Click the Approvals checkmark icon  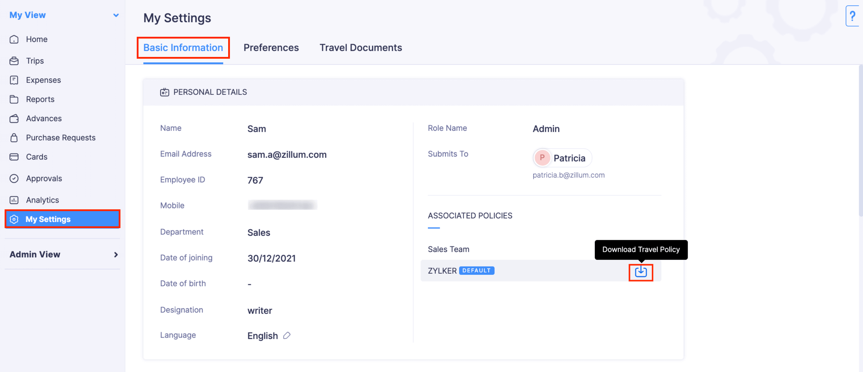coord(14,178)
